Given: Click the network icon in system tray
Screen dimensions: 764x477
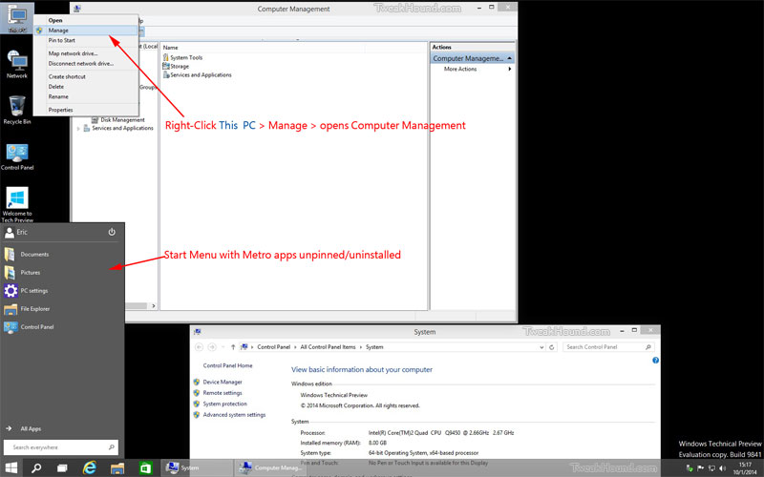Looking at the screenshot, I should [711, 468].
